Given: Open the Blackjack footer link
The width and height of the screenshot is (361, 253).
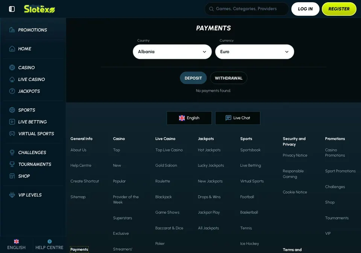Looking at the screenshot, I should [163, 197].
